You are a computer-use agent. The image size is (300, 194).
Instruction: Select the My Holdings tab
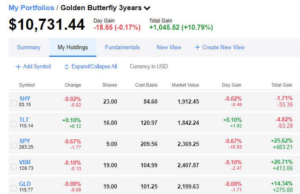point(73,48)
